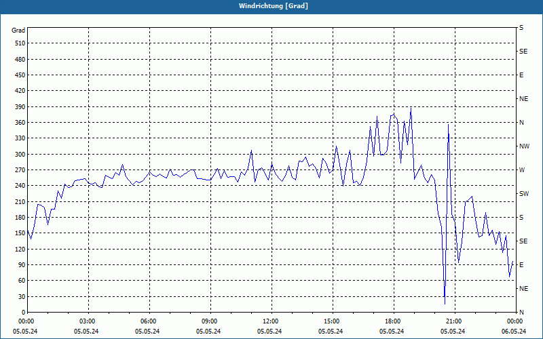Click the "90" y-axis value

point(22,265)
